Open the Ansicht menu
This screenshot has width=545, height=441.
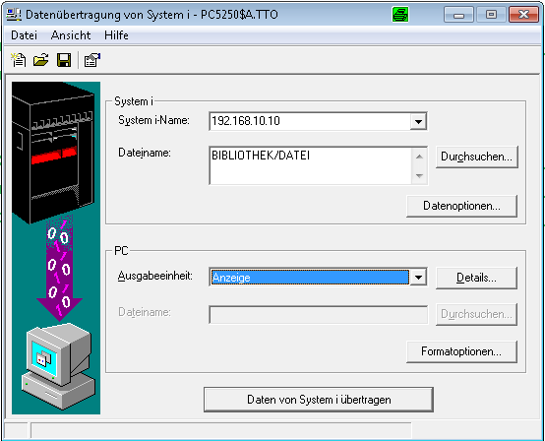click(71, 35)
